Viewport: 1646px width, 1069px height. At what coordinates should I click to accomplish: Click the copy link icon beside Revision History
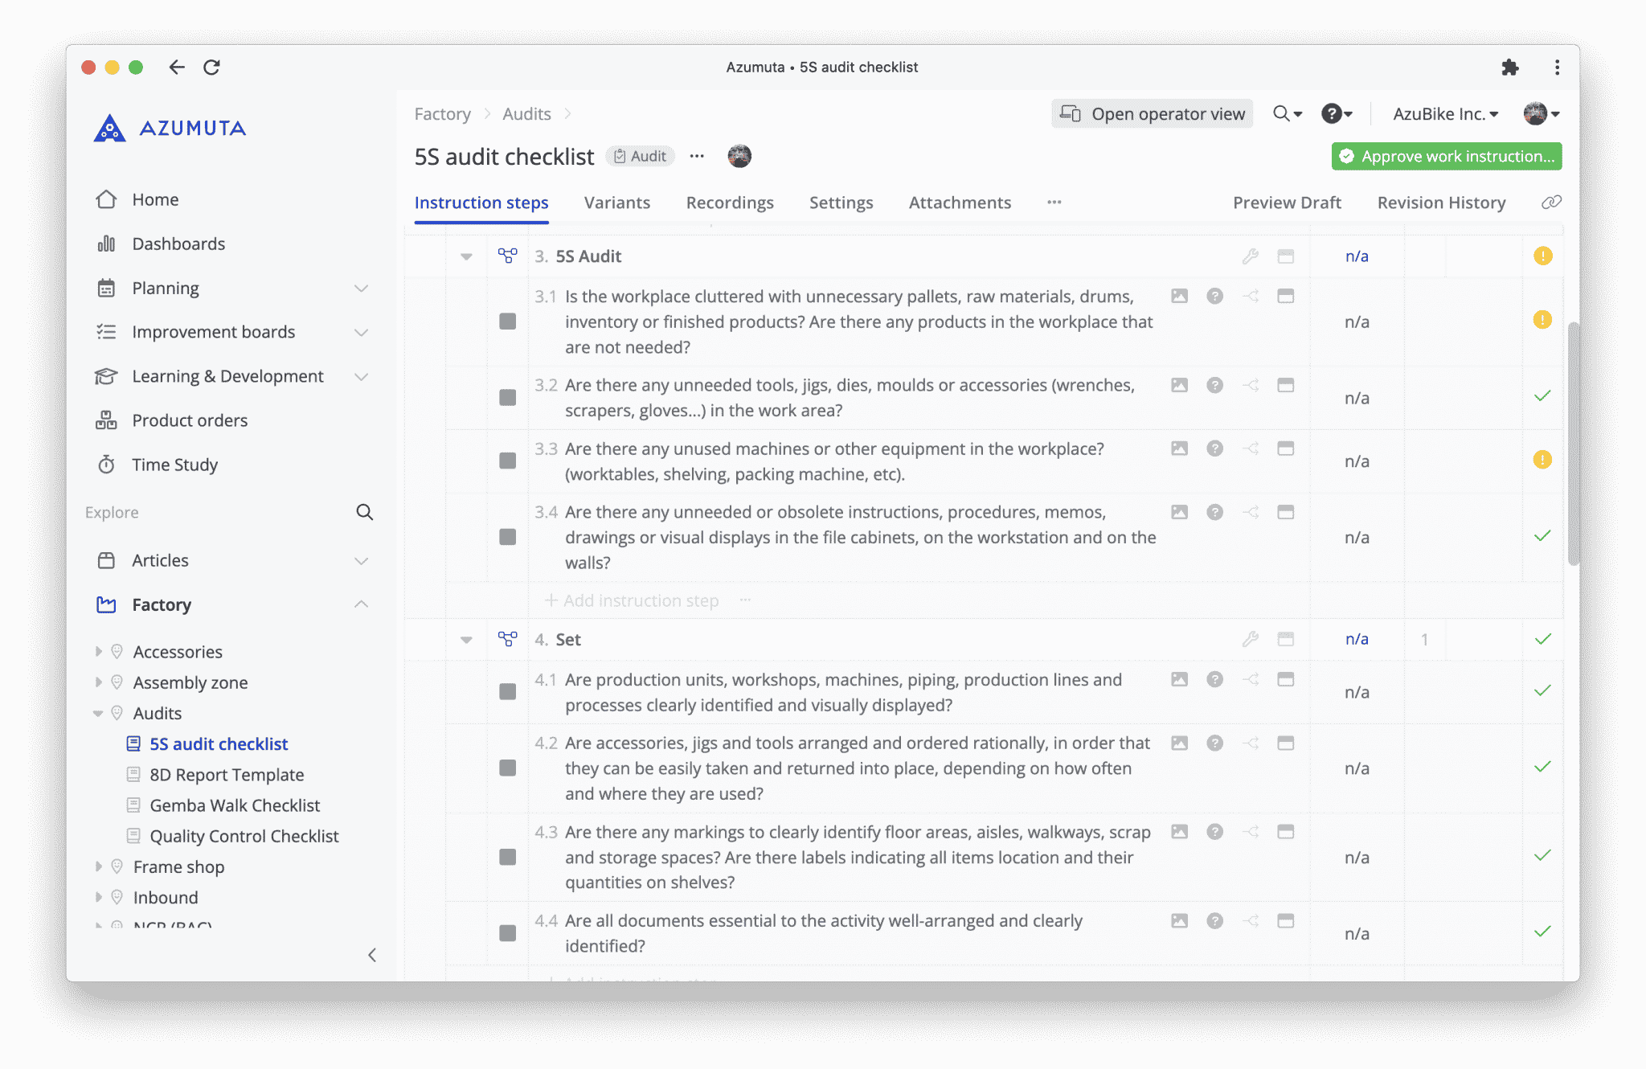[1551, 203]
